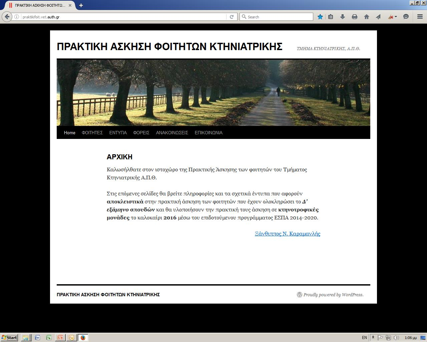Screen dimensions: 427x342
Task: Switch to Firefox taskbar button
Action: point(83,337)
